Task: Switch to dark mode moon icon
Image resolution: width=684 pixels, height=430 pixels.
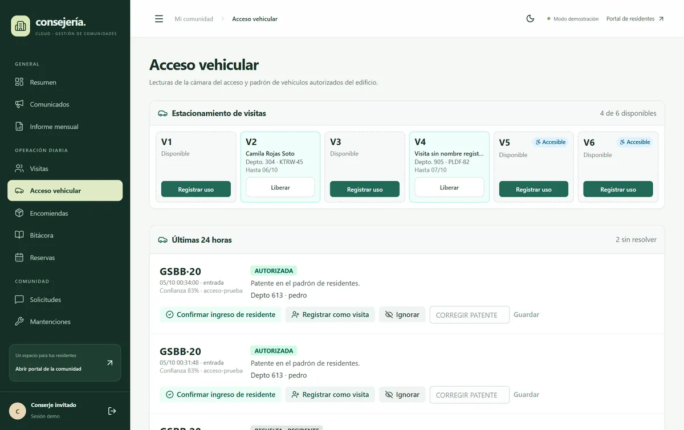Action: [530, 19]
